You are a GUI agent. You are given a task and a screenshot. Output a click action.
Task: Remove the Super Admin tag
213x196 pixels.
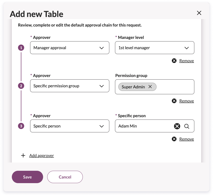150,87
